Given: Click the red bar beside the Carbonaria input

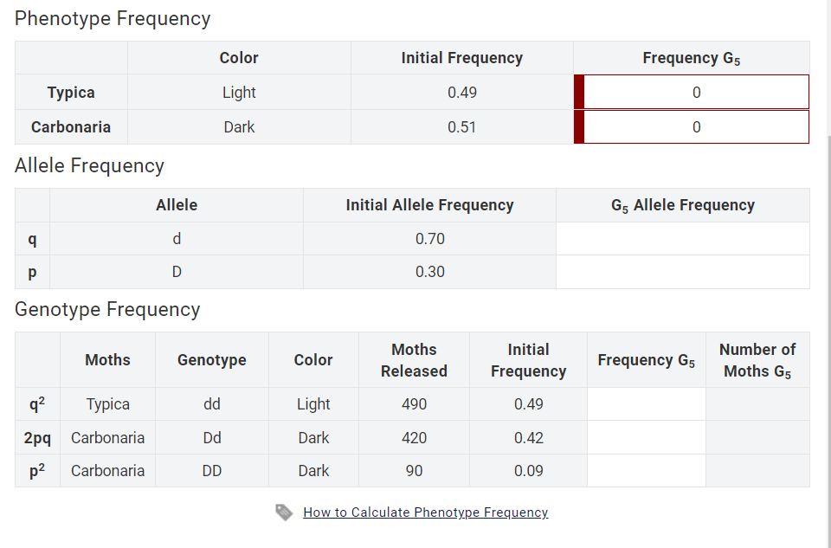Looking at the screenshot, I should (x=577, y=126).
